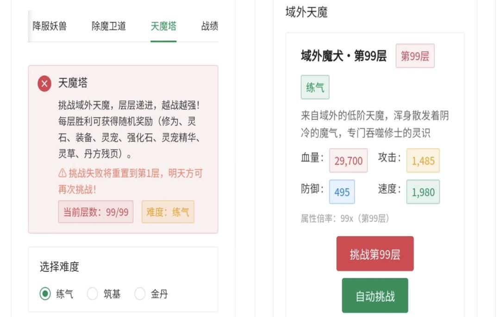Click the 495 defense value box
Screen dimensions: 500x317
(x=342, y=192)
